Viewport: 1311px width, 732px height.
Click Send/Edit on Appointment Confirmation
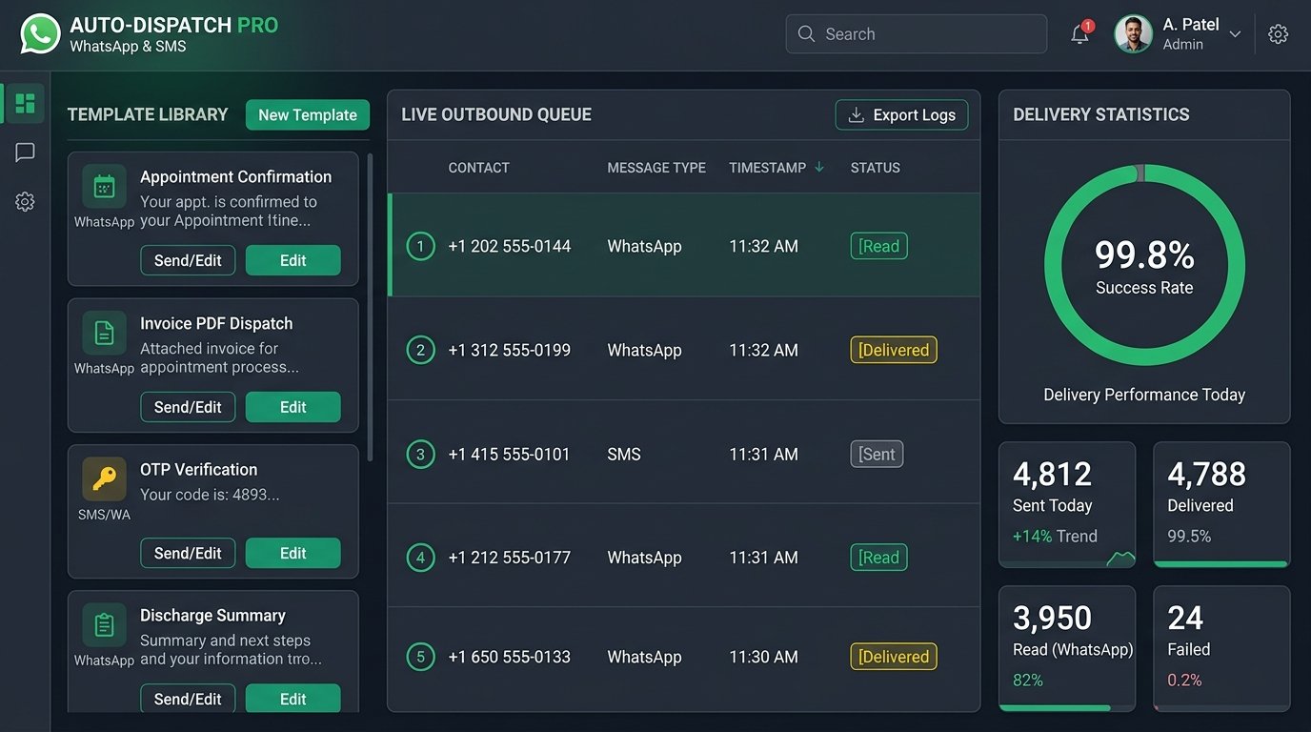point(188,260)
